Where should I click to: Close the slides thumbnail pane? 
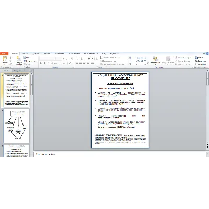(31, 71)
